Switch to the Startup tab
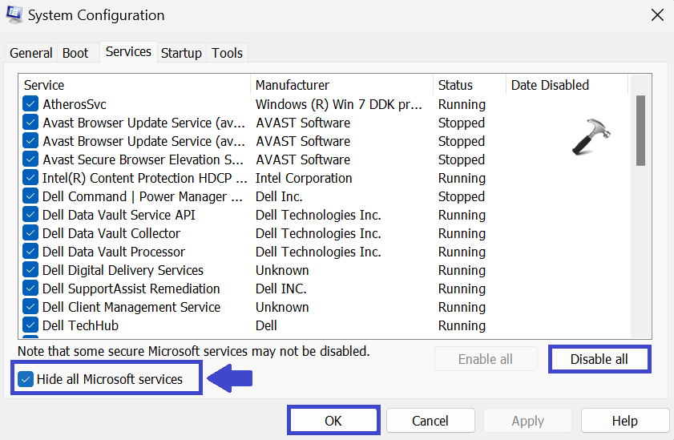Image resolution: width=674 pixels, height=440 pixels. (x=181, y=53)
